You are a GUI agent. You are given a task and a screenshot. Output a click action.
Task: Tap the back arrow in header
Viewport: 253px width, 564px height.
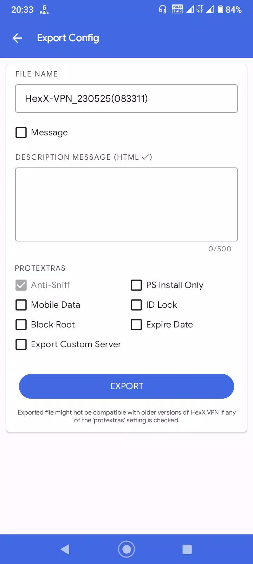point(17,38)
